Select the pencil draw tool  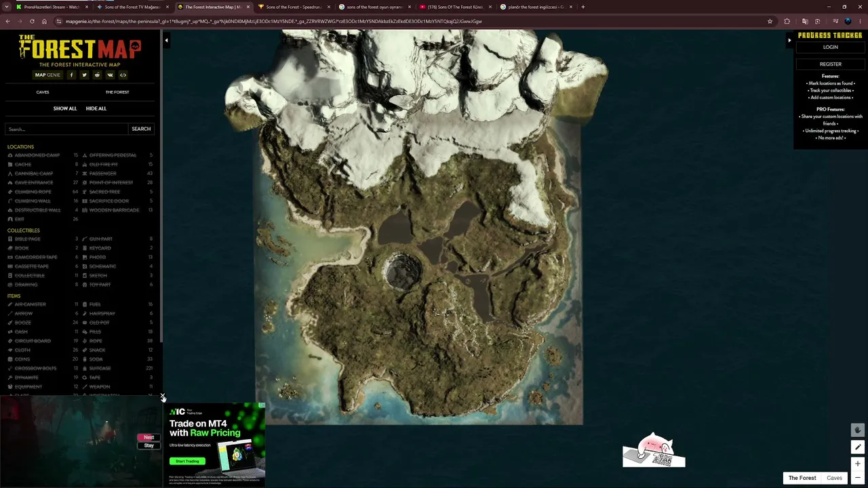click(857, 447)
